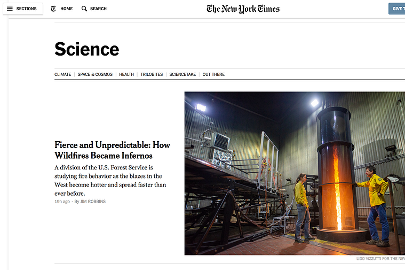This screenshot has height=270, width=405.
Task: Open the "Fierce and Unpredictable" wildfire headline
Action: click(113, 150)
